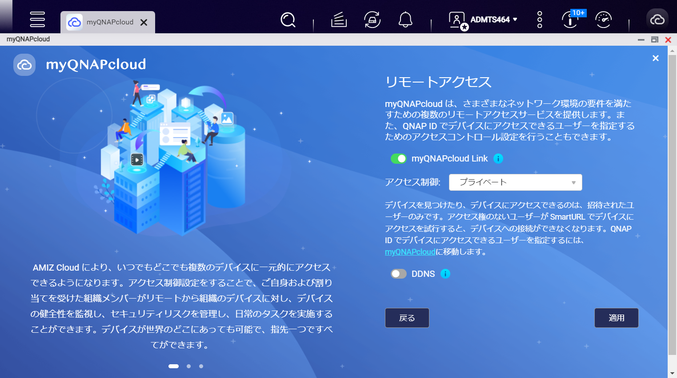Open the QTS main menu hamburger icon
The width and height of the screenshot is (677, 378).
coord(37,20)
